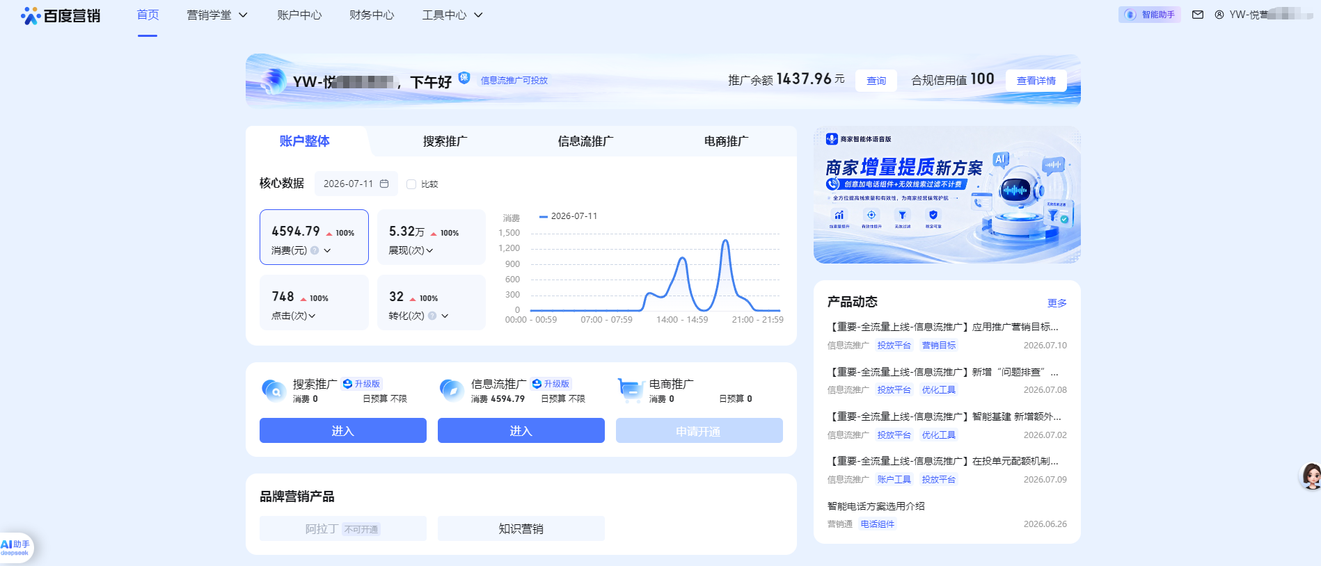Open news 智能基建 新增额外 item
This screenshot has height=566, width=1321.
[x=944, y=417]
